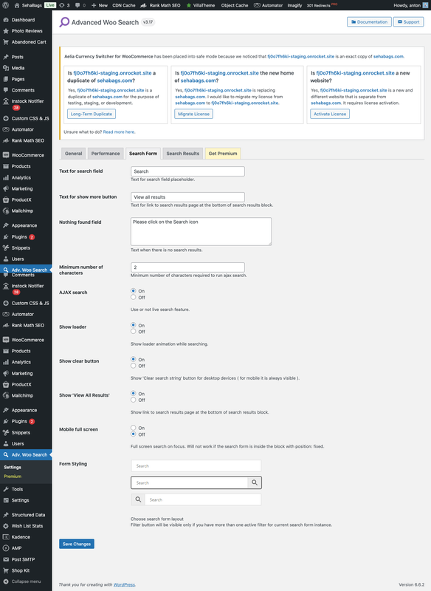Click the Activate License button
The image size is (431, 591).
[330, 114]
